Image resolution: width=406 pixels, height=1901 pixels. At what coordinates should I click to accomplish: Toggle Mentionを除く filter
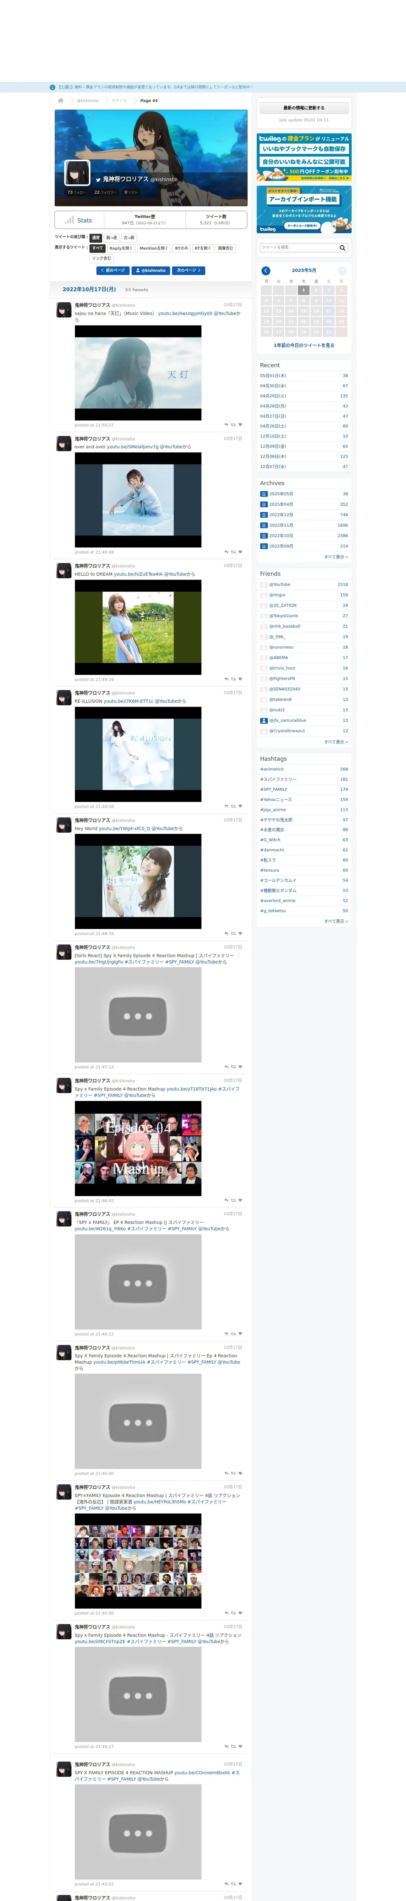pos(154,248)
